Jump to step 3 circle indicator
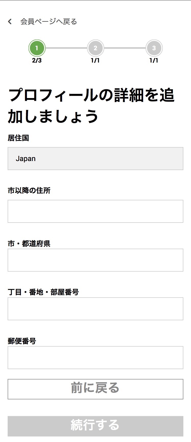 pos(154,48)
